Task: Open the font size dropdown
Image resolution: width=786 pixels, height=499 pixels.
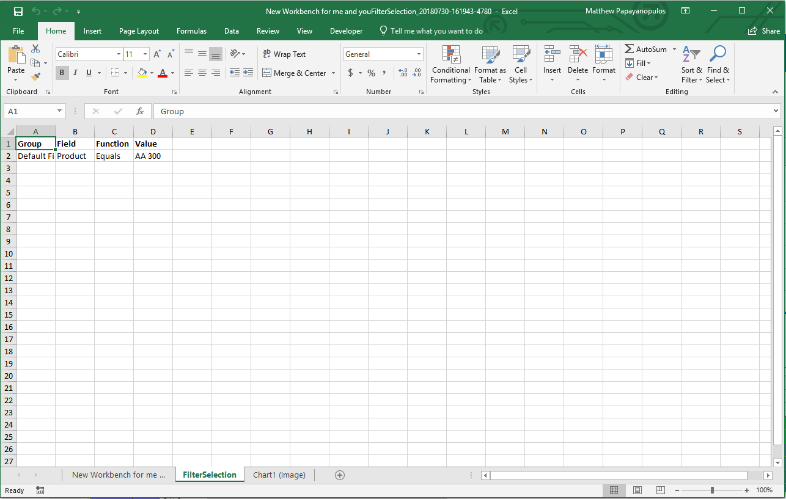Action: click(x=145, y=54)
